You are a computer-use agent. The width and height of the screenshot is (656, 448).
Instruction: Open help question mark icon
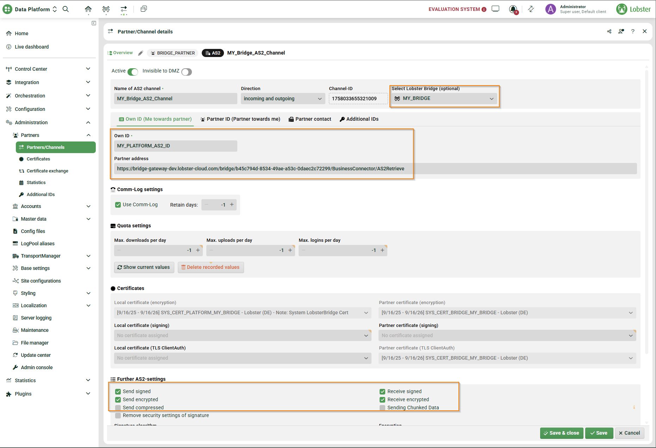point(633,31)
